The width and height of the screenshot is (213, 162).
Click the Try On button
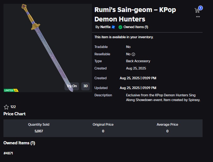[72, 86]
